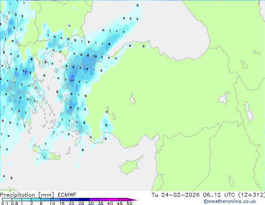Click the legend swatch between 10 and 15

[x=56, y=200]
